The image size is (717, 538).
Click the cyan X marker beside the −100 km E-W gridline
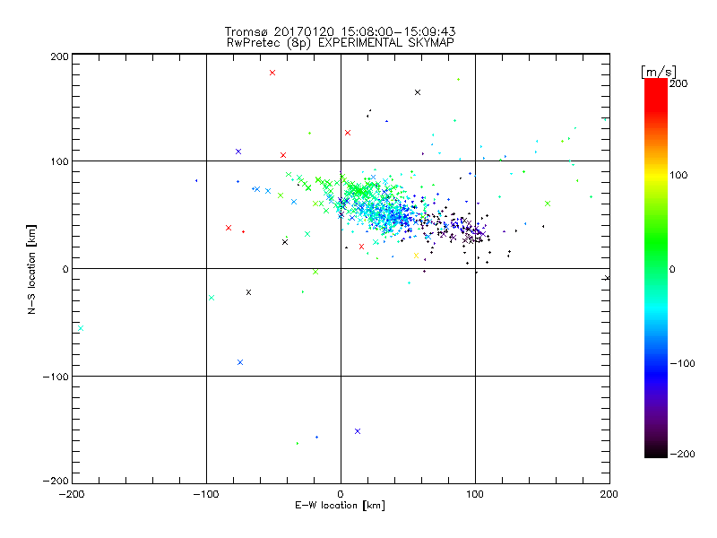tap(212, 298)
